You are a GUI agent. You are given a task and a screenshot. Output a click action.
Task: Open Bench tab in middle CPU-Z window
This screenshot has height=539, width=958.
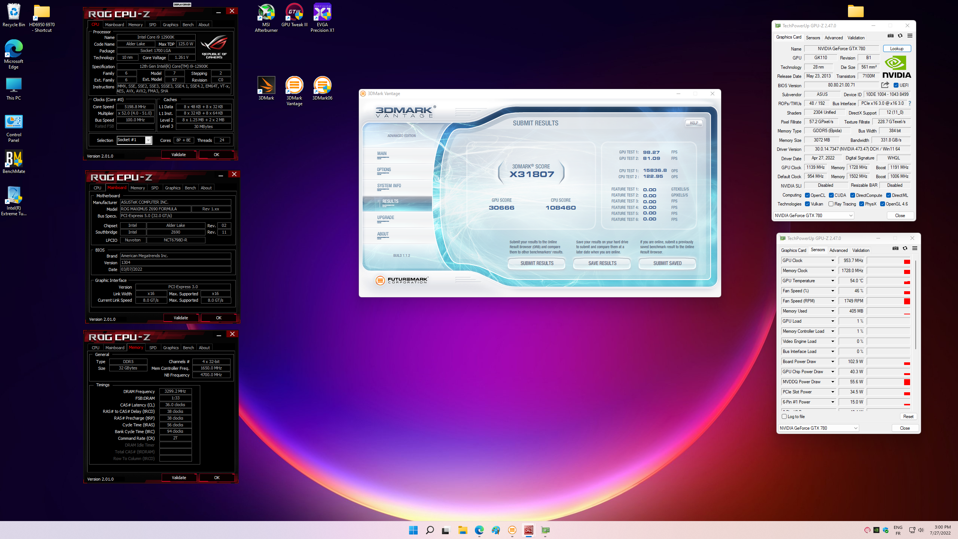pyautogui.click(x=190, y=188)
